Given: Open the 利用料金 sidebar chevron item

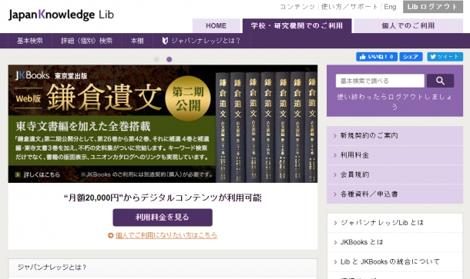Looking at the screenshot, I should (394, 155).
